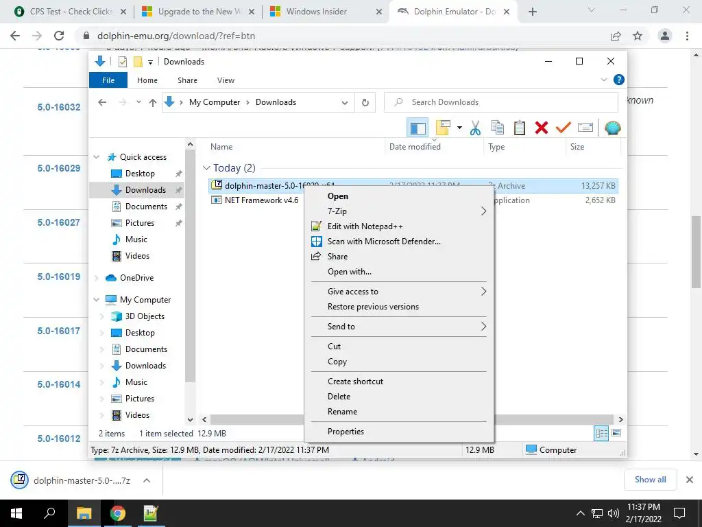The height and width of the screenshot is (527, 702).
Task: Click the Rename toolbar icon
Action: [585, 128]
